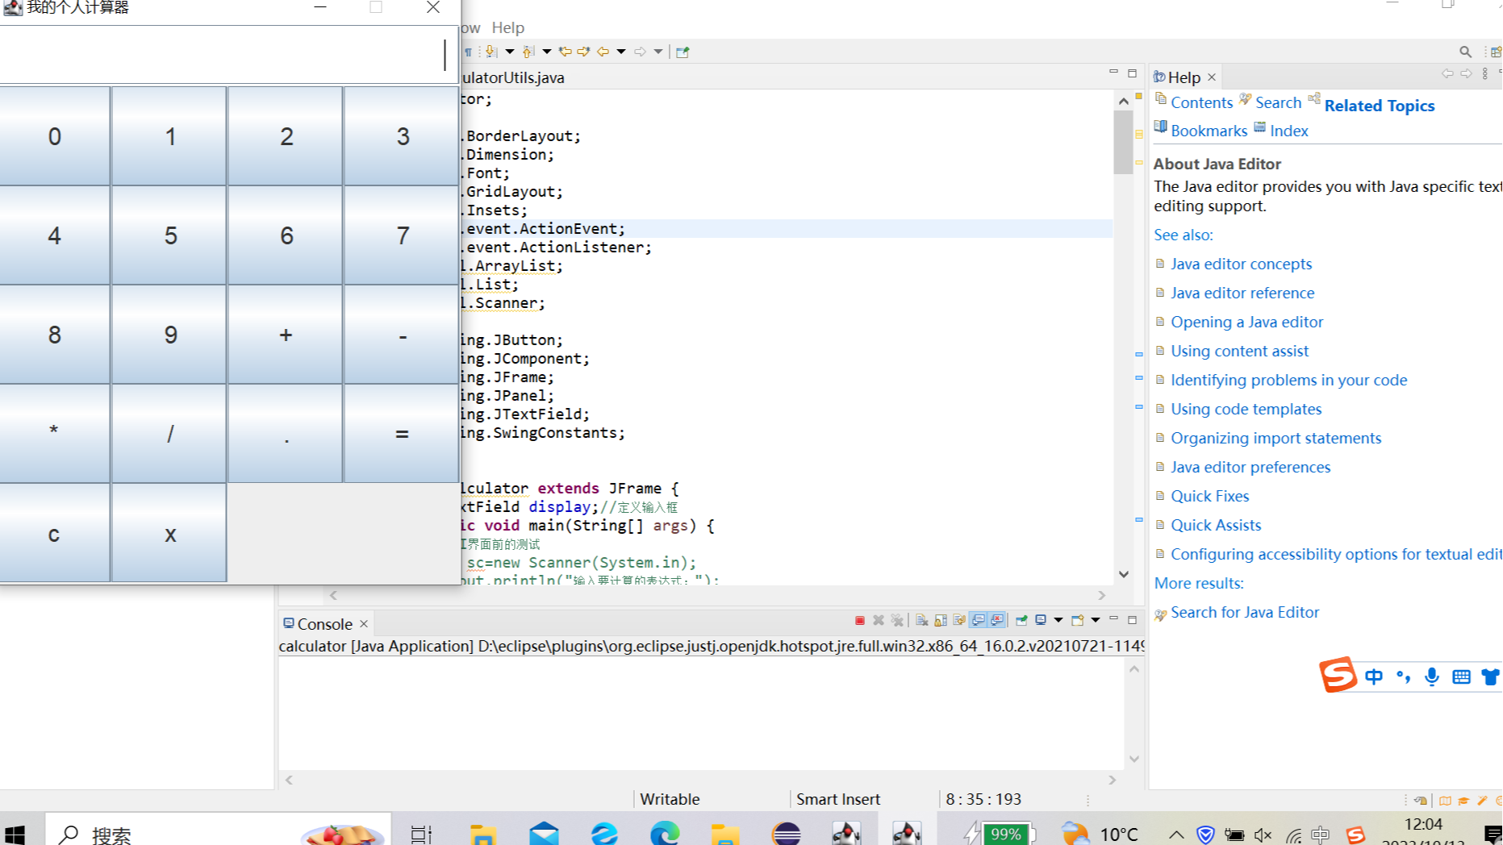Toggle show whitespace characters in toolbar
This screenshot has height=845, width=1503.
(468, 52)
